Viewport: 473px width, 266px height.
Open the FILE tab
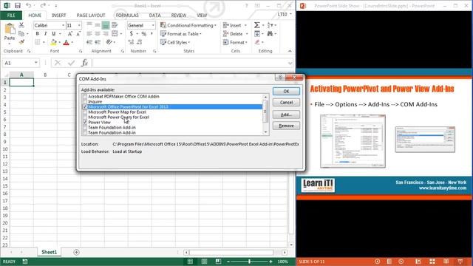pos(11,15)
